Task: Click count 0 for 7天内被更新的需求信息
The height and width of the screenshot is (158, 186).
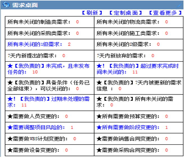Action: [x=120, y=89]
